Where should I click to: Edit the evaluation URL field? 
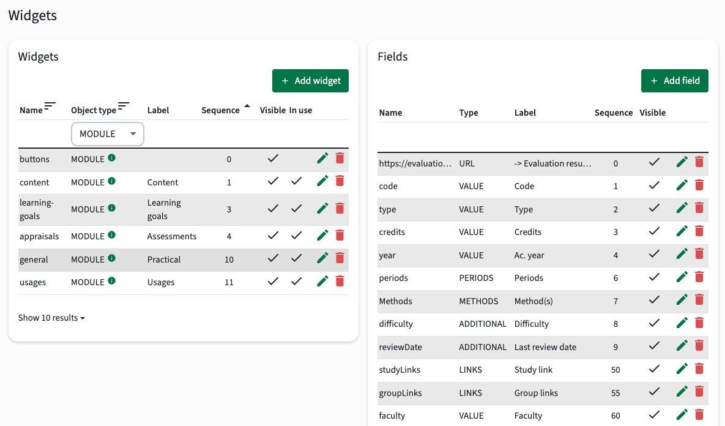(x=682, y=162)
